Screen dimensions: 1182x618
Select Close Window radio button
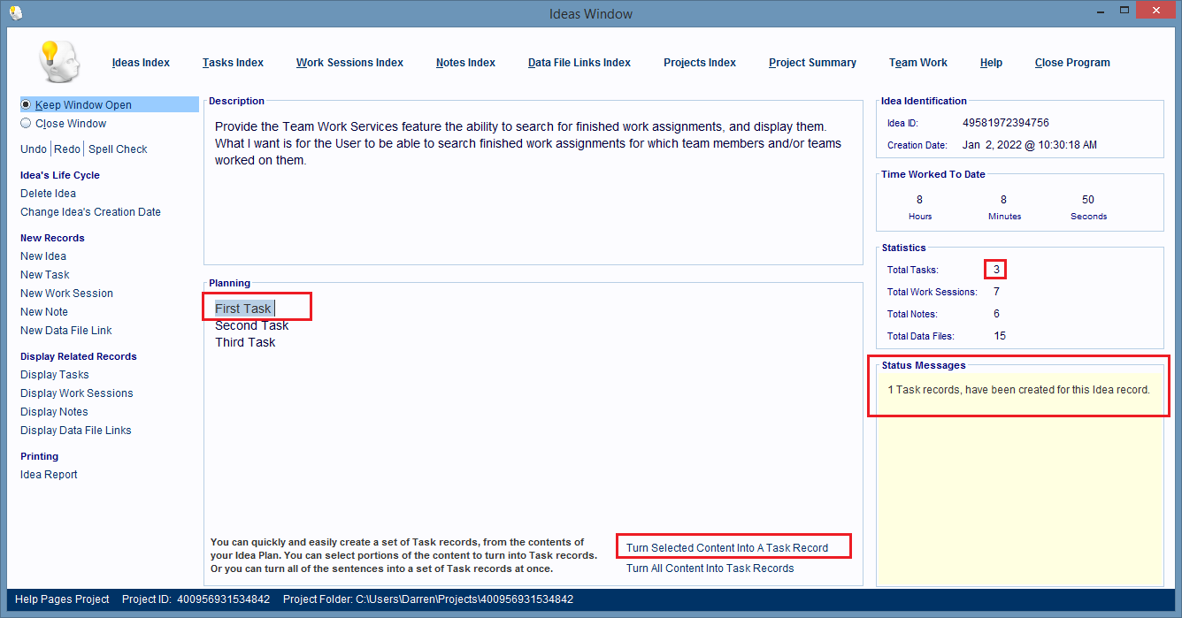[x=26, y=124]
